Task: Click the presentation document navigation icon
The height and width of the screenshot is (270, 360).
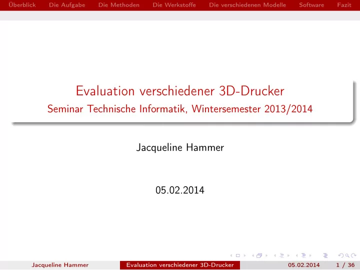Action: [325, 256]
